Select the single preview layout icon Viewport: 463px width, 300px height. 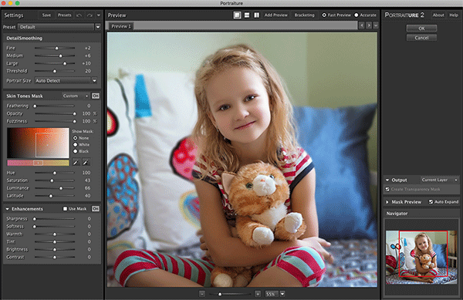pos(237,15)
